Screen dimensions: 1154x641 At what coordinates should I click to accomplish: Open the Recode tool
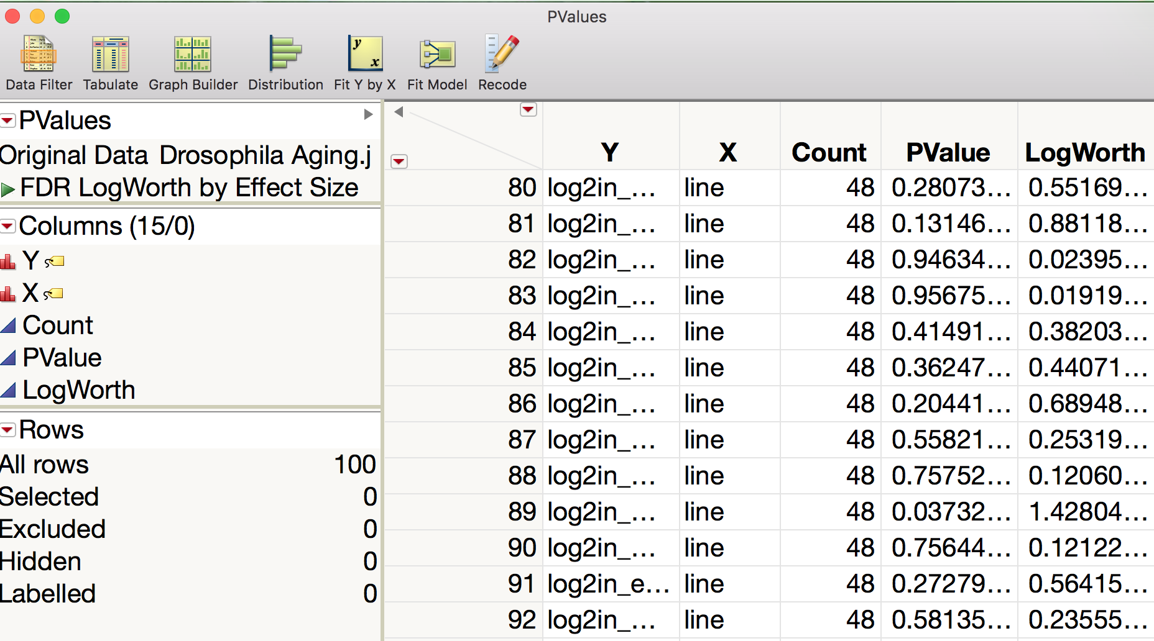501,59
